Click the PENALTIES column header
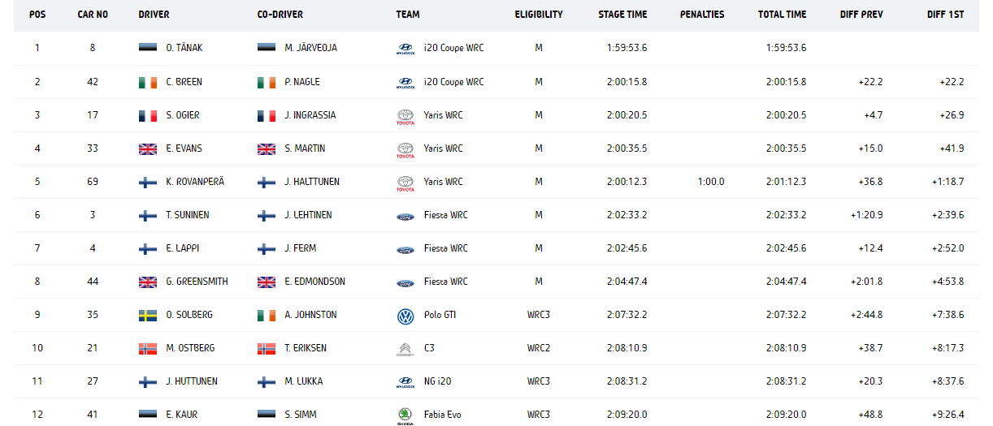This screenshot has height=426, width=993. coord(702,15)
